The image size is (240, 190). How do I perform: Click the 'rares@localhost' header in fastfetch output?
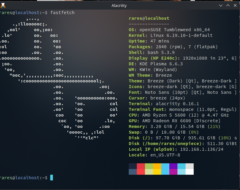149,18
